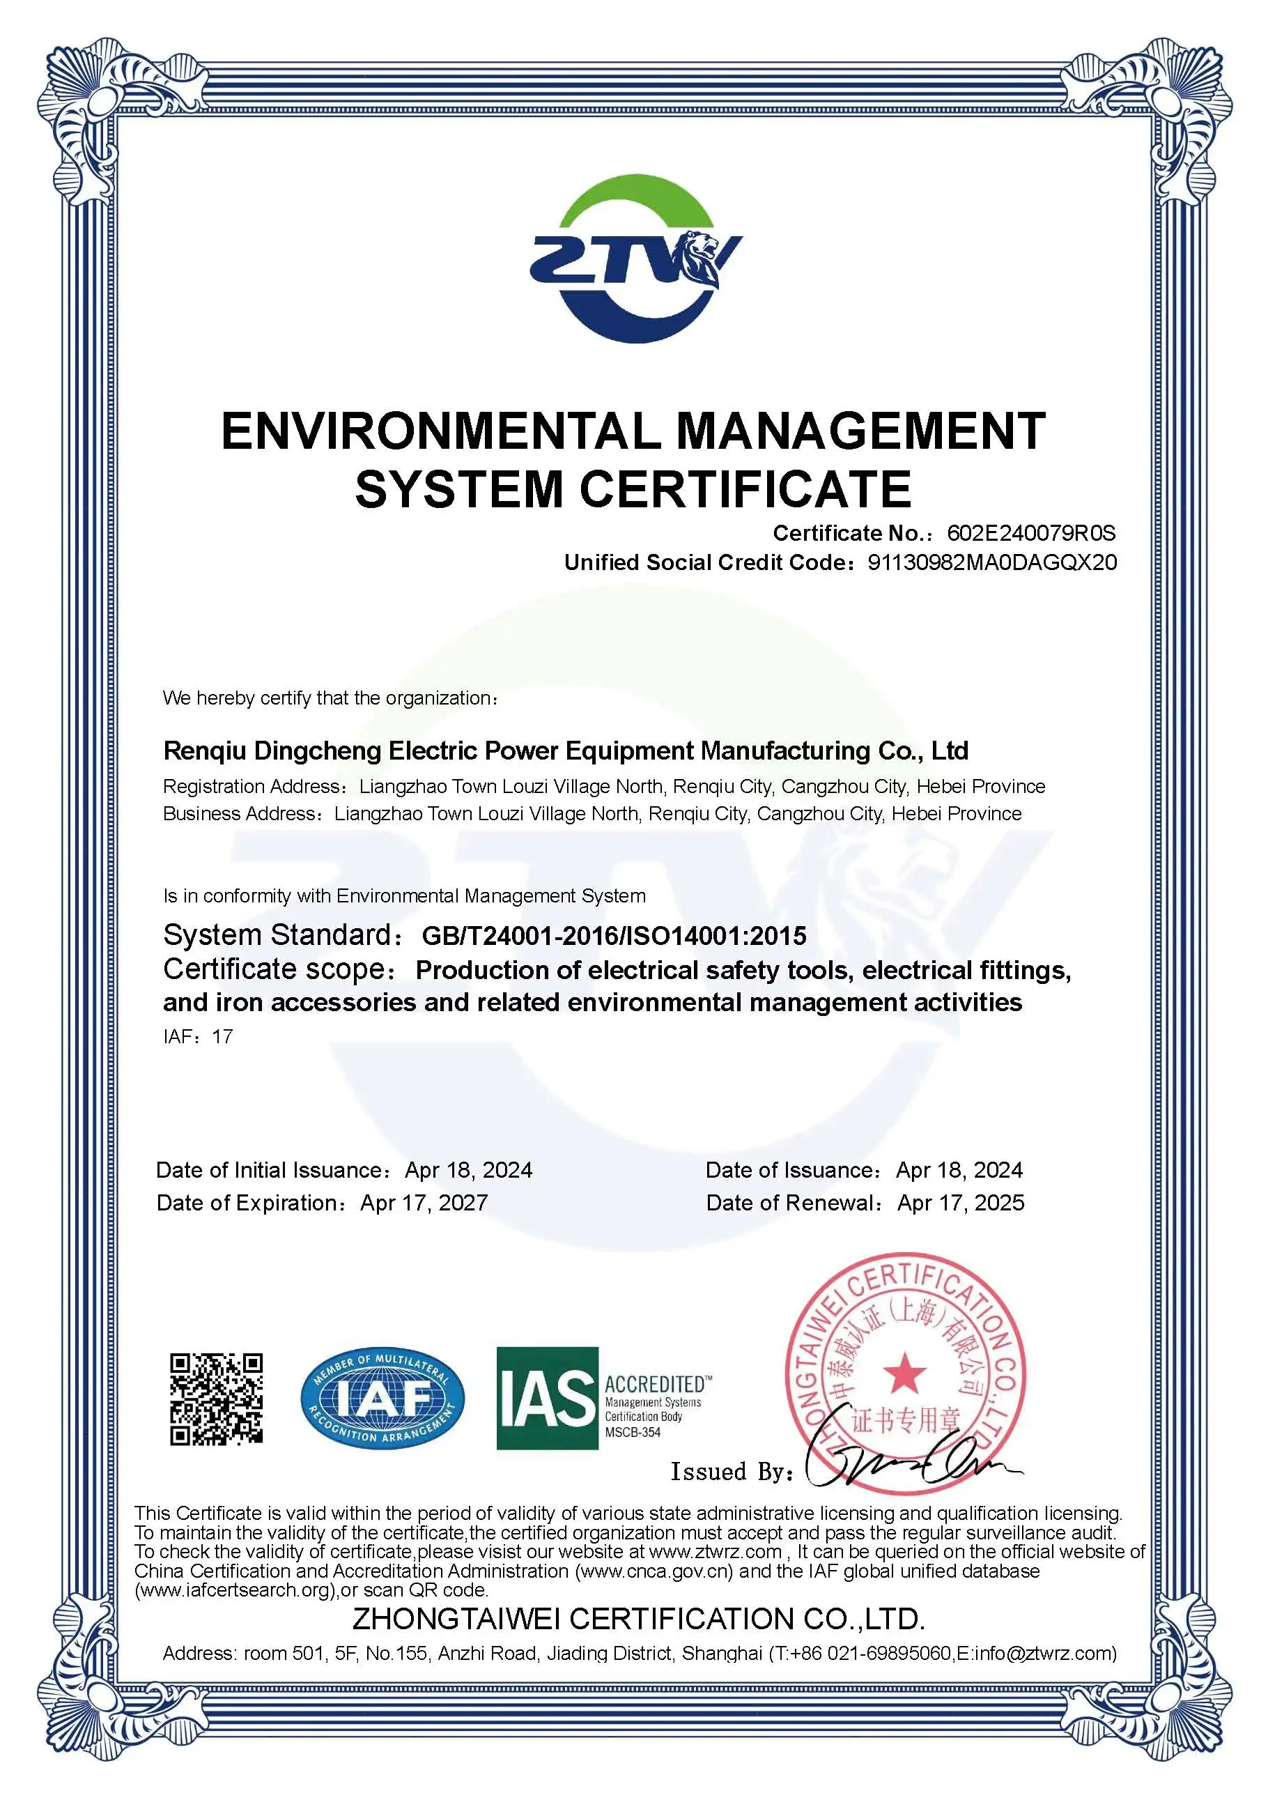Click the Unified Social Credit Code value
Image resolution: width=1268 pixels, height=1793 pixels.
tap(991, 562)
